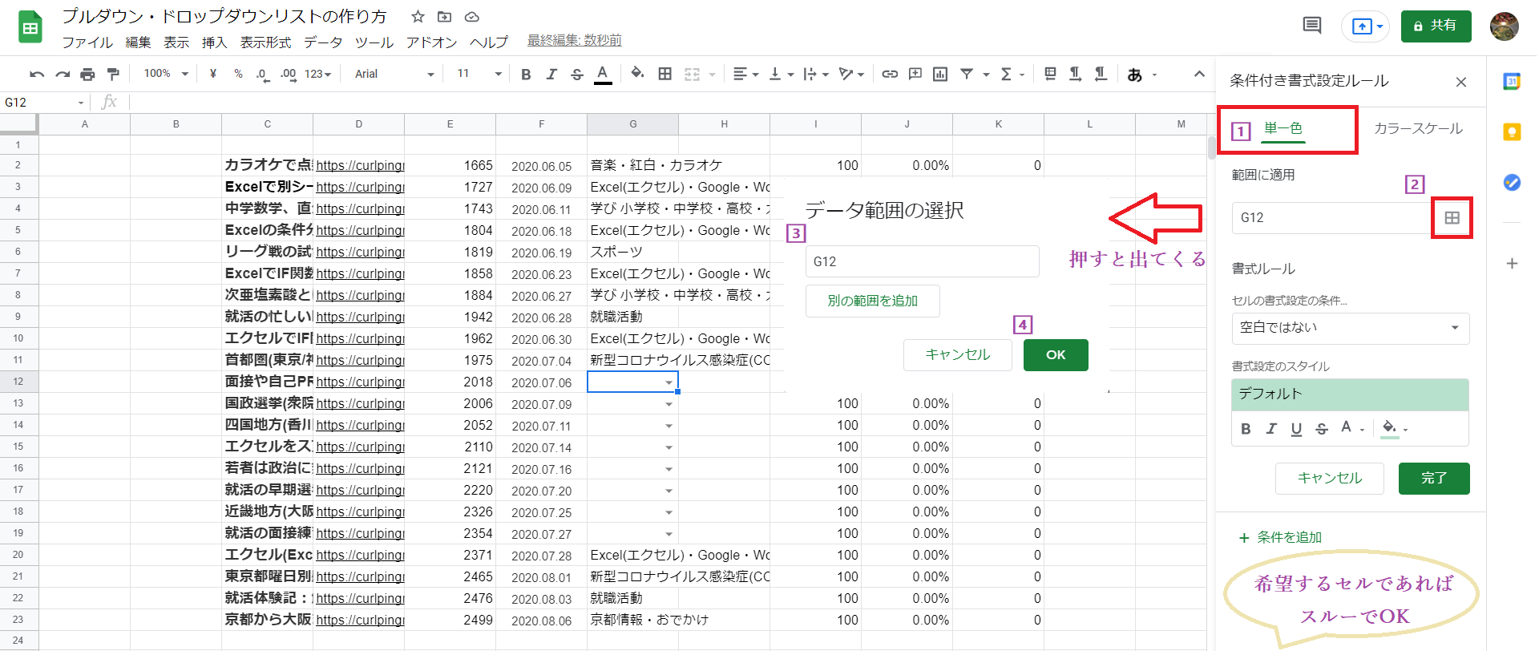Open the ツール menu
This screenshot has width=1539, height=651.
pyautogui.click(x=374, y=42)
